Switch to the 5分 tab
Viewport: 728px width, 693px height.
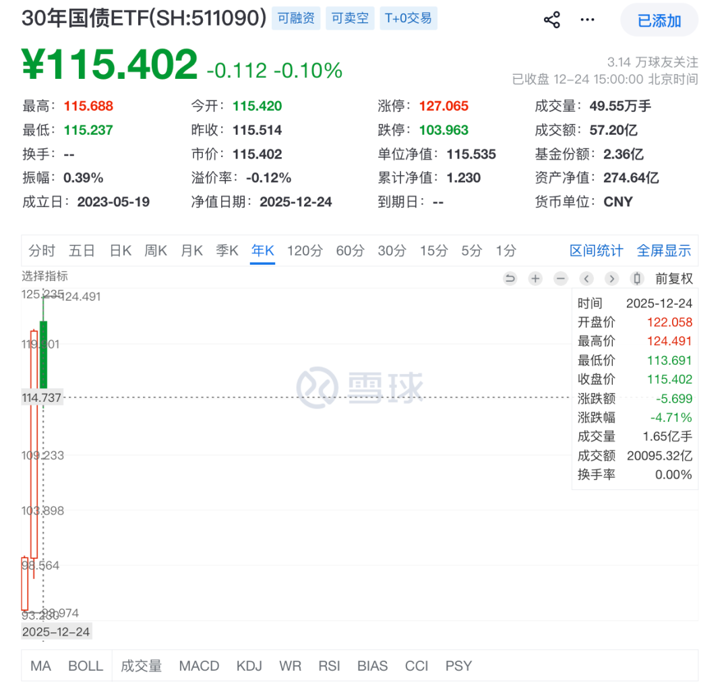tap(472, 251)
